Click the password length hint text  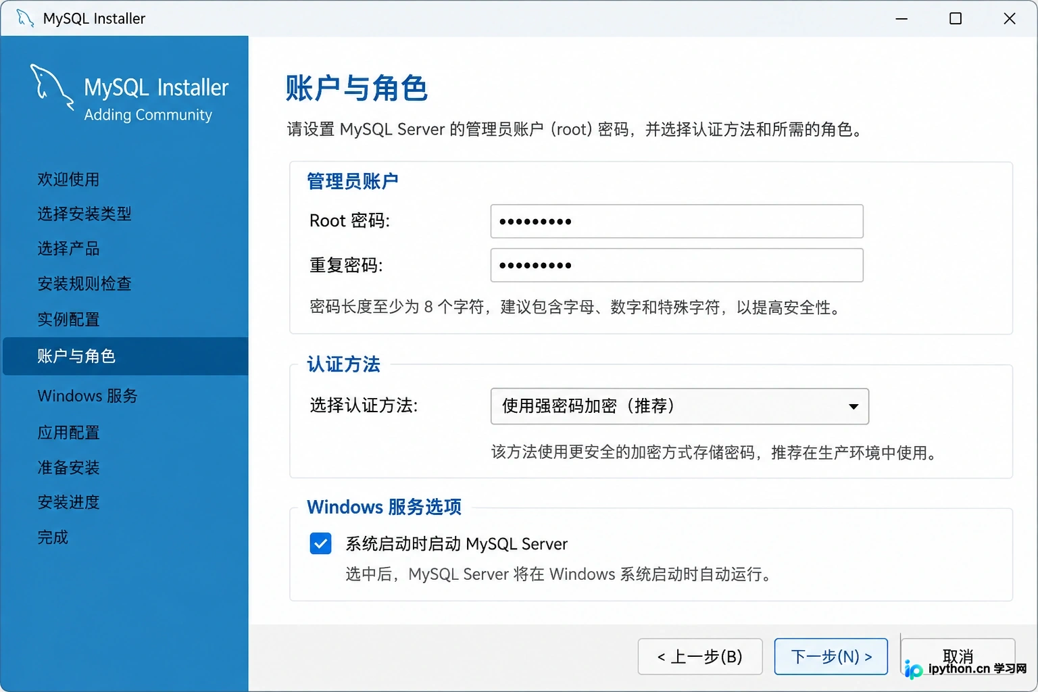[x=576, y=307]
